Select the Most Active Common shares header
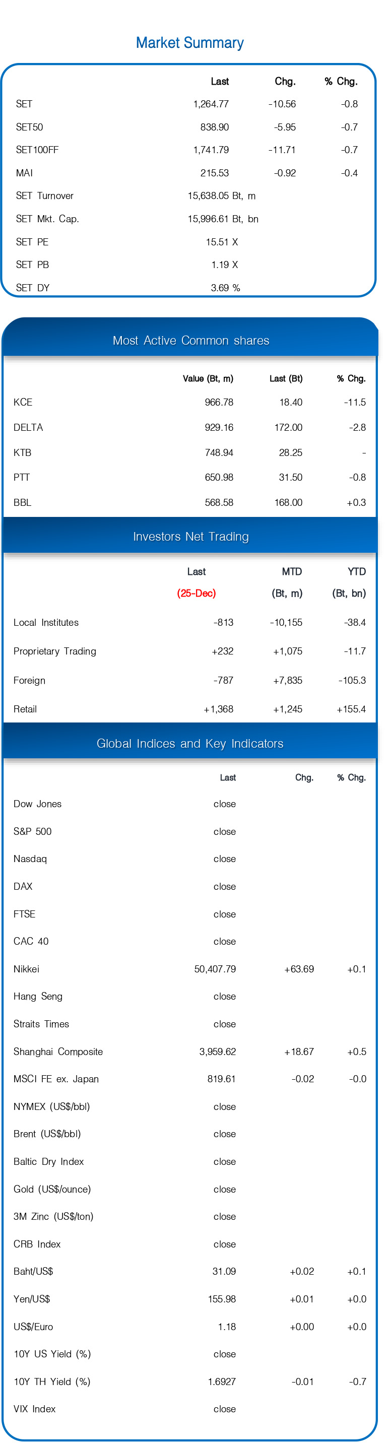The image size is (390, 1445). 191,341
